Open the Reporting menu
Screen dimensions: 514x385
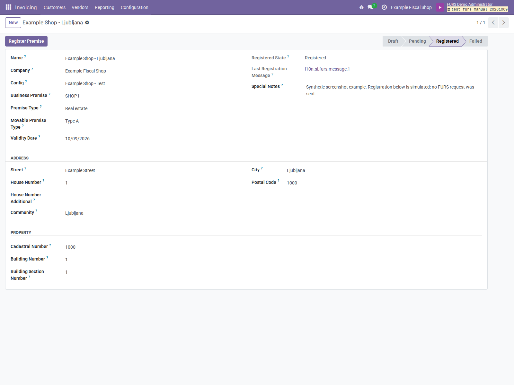(x=104, y=7)
